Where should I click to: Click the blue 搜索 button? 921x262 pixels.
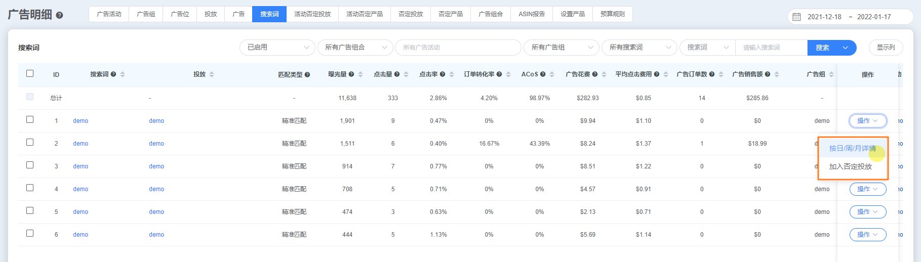coord(823,48)
